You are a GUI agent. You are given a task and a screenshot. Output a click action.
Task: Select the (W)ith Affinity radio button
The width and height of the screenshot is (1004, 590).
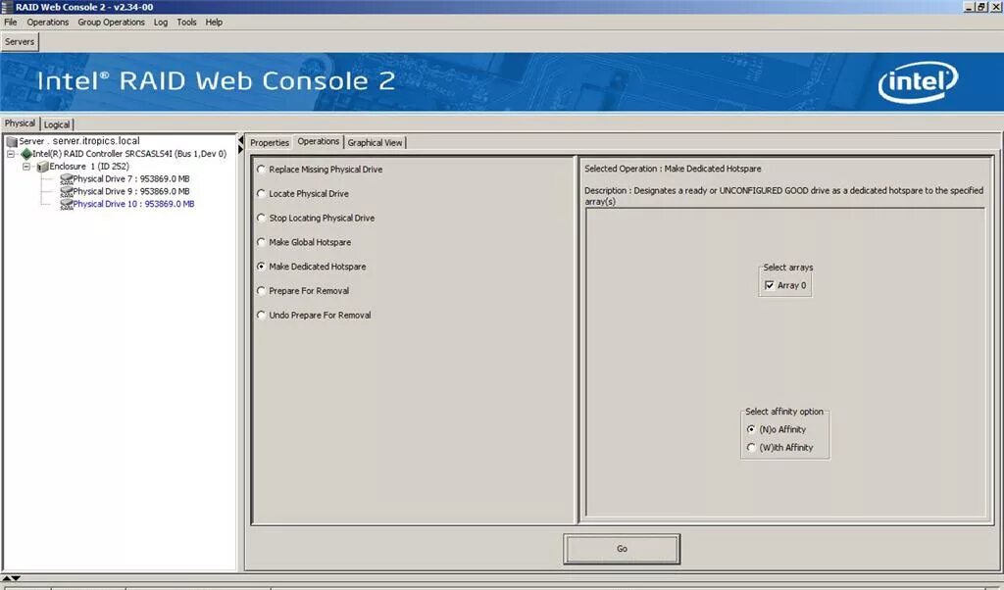pos(751,447)
